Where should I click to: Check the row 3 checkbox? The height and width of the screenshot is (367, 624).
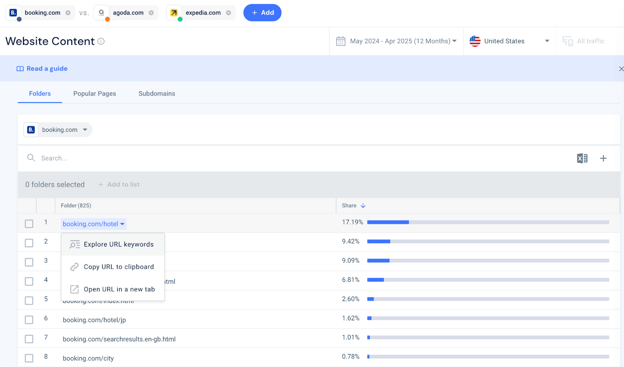pyautogui.click(x=29, y=262)
